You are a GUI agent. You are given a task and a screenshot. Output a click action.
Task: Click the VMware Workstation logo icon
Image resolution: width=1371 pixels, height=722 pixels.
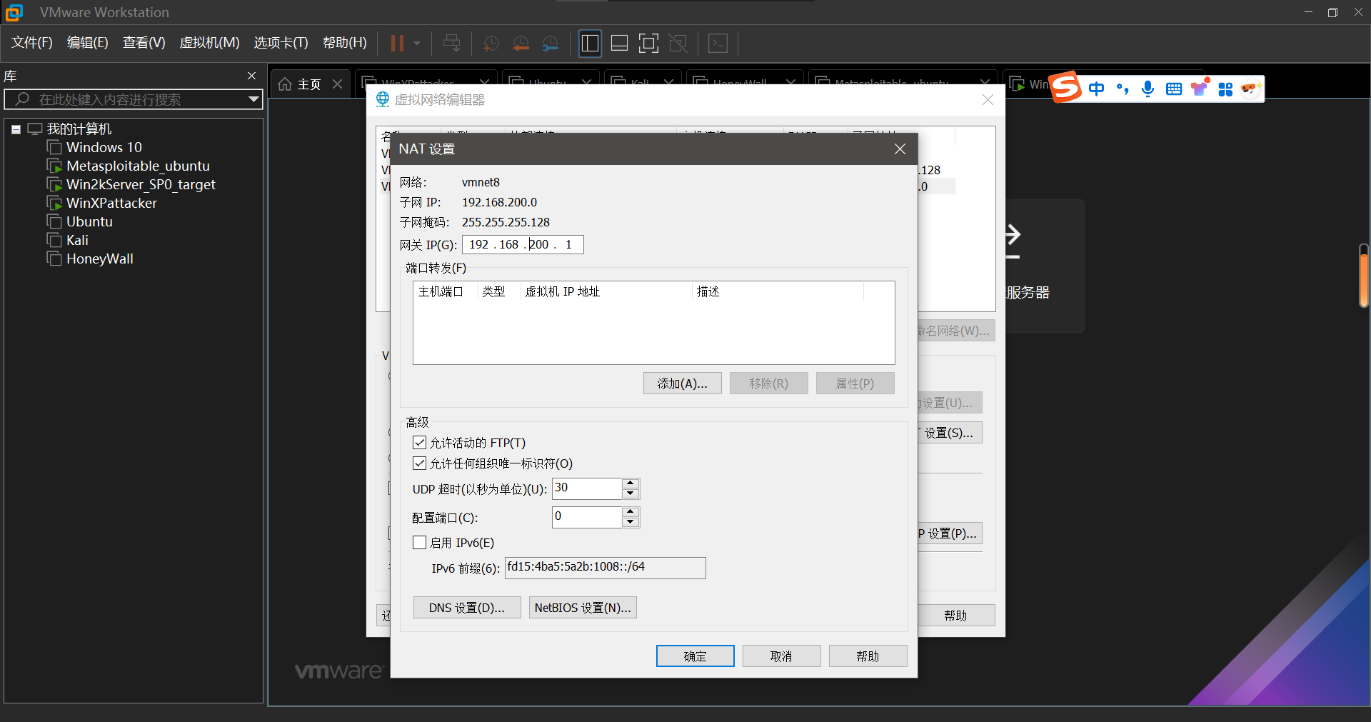point(14,12)
